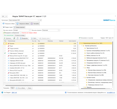The image size is (117, 109).
Task: Uncheck the box for Кофе-машина "Универсал" row
Action: 5,53
